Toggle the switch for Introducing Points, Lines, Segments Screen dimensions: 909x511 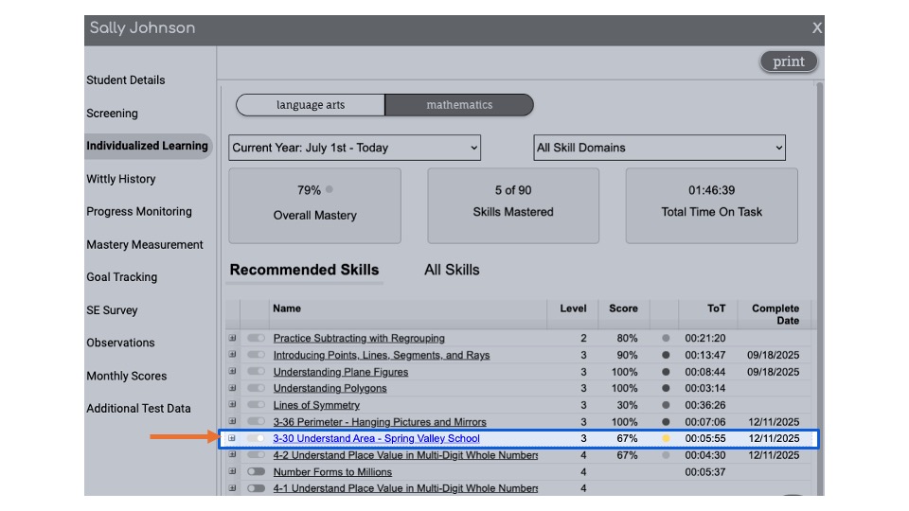[x=256, y=355]
